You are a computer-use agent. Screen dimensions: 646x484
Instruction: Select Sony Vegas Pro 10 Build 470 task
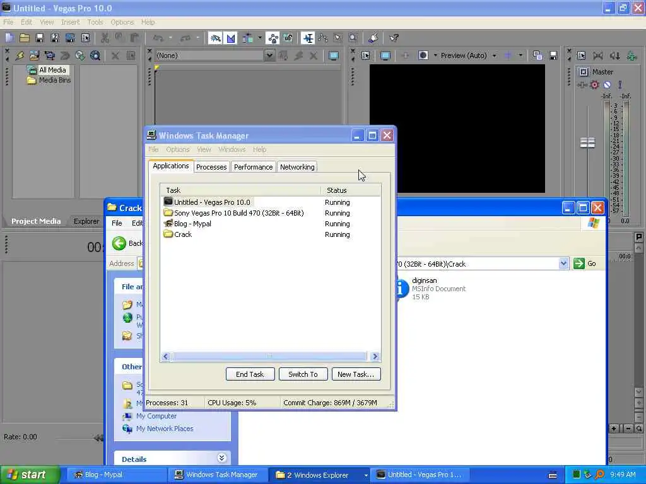tap(270, 213)
